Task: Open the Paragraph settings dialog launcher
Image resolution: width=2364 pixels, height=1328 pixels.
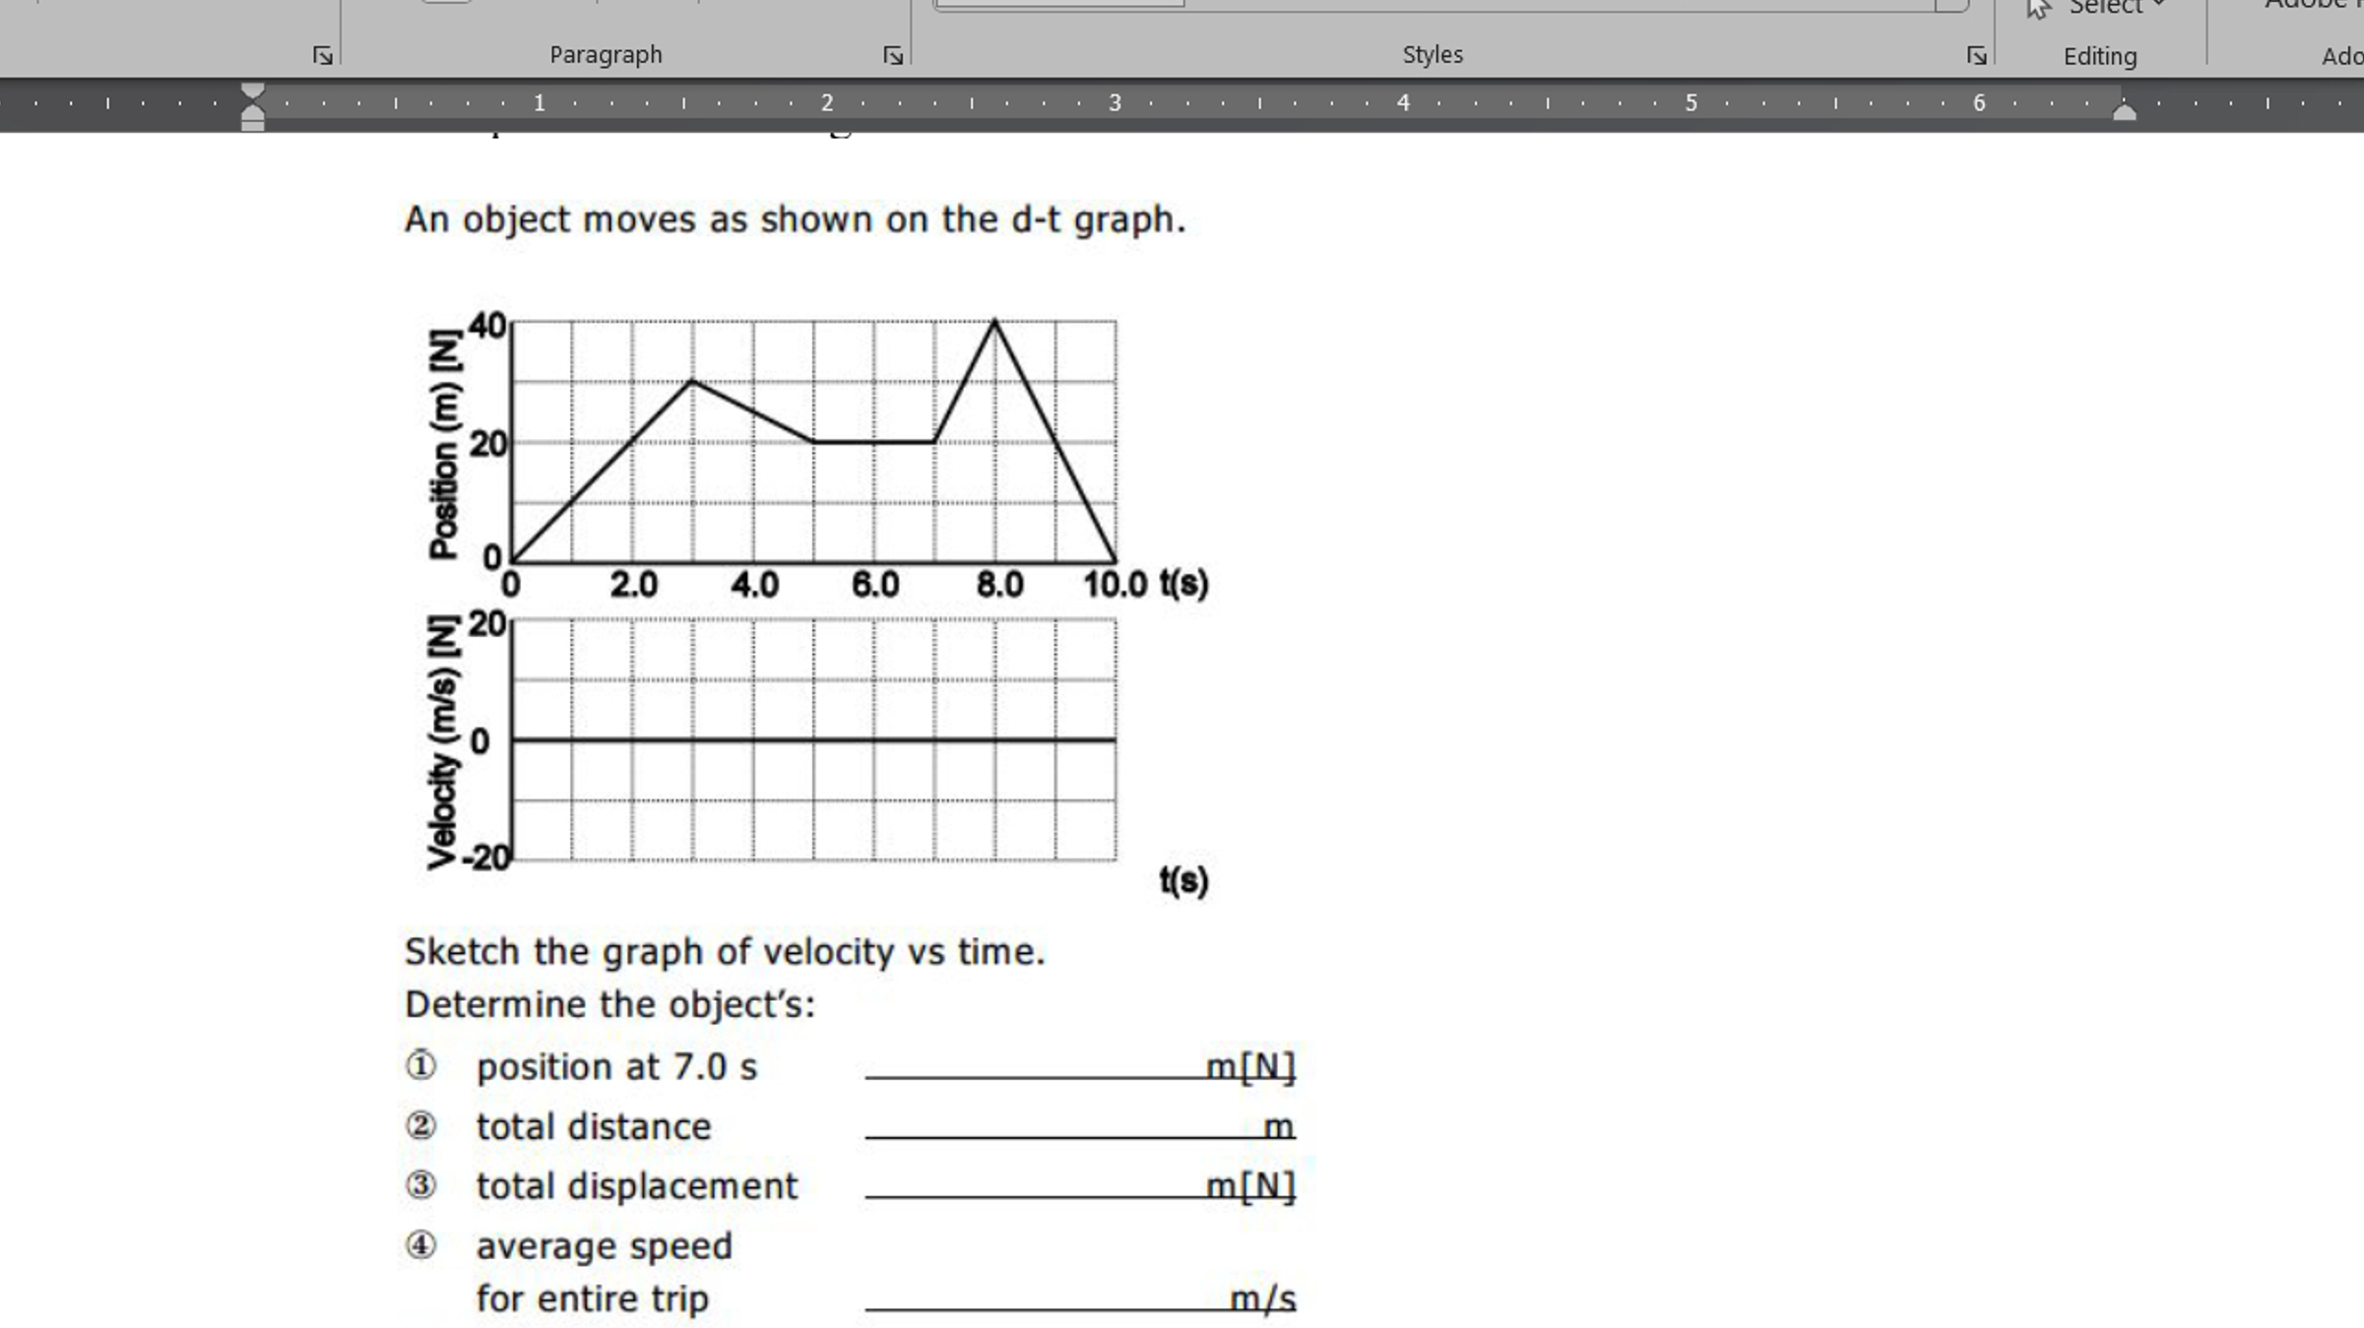Action: pyautogui.click(x=891, y=55)
